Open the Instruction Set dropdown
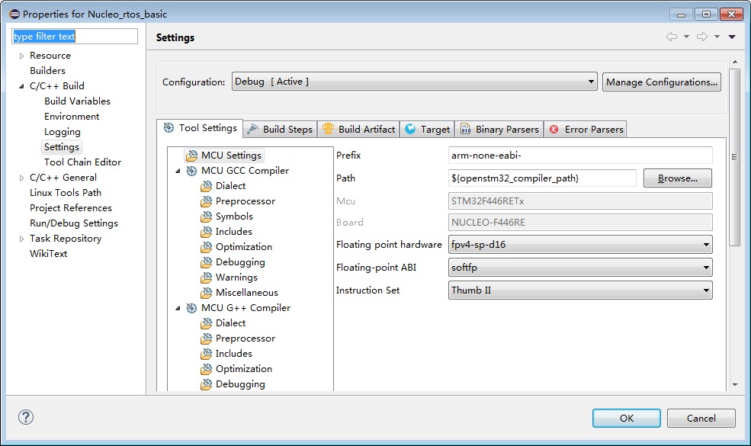The image size is (751, 446). 580,290
